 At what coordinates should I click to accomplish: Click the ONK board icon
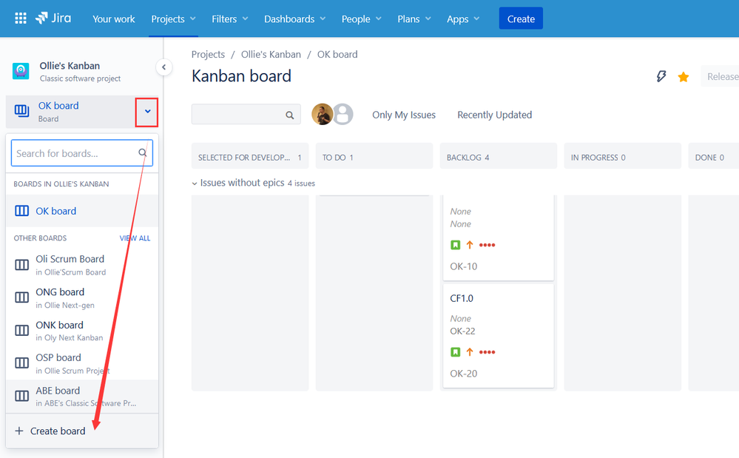[21, 330]
